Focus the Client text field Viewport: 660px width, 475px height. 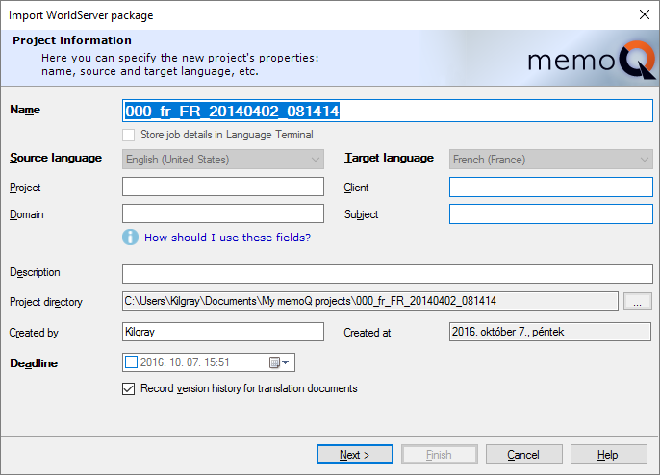(x=550, y=187)
